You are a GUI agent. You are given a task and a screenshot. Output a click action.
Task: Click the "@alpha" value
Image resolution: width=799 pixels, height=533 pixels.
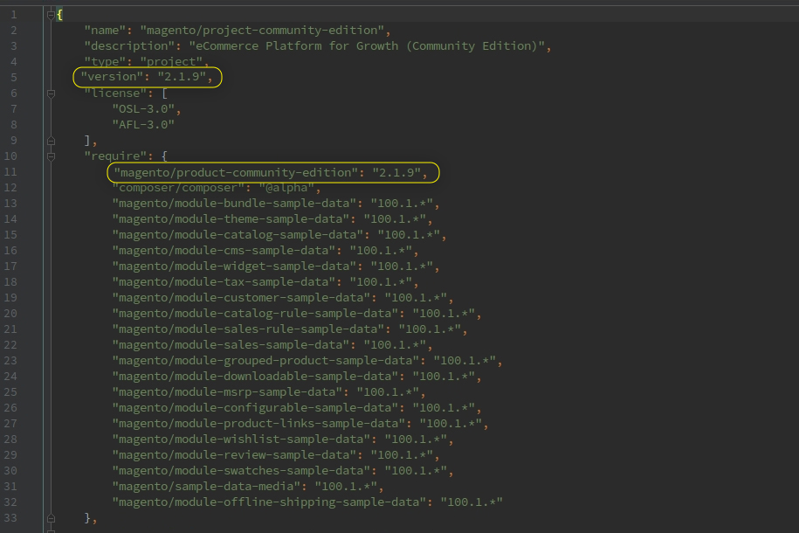(x=286, y=188)
